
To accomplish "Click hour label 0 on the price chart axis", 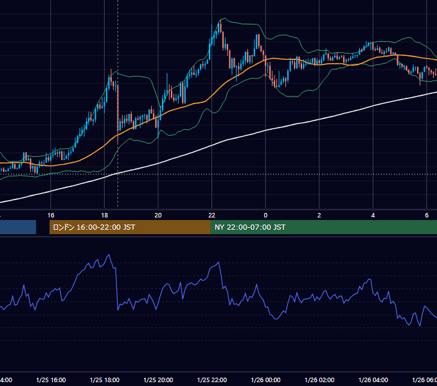I will click(x=265, y=216).
